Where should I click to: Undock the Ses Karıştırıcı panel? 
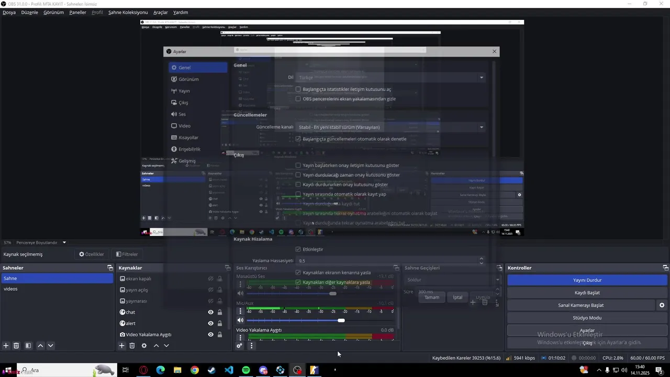pyautogui.click(x=396, y=268)
